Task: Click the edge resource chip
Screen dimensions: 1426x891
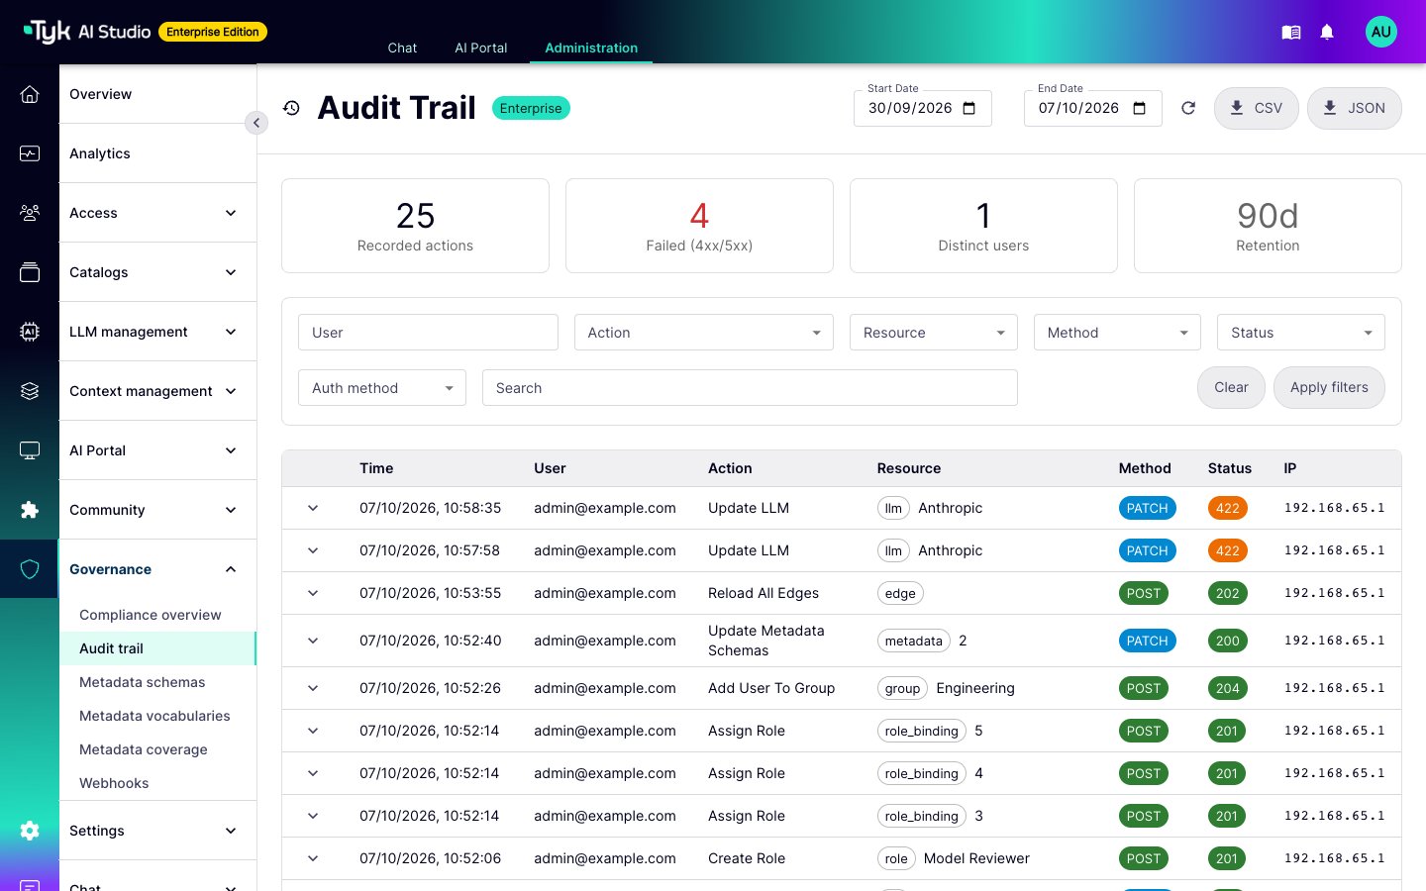Action: pos(900,593)
